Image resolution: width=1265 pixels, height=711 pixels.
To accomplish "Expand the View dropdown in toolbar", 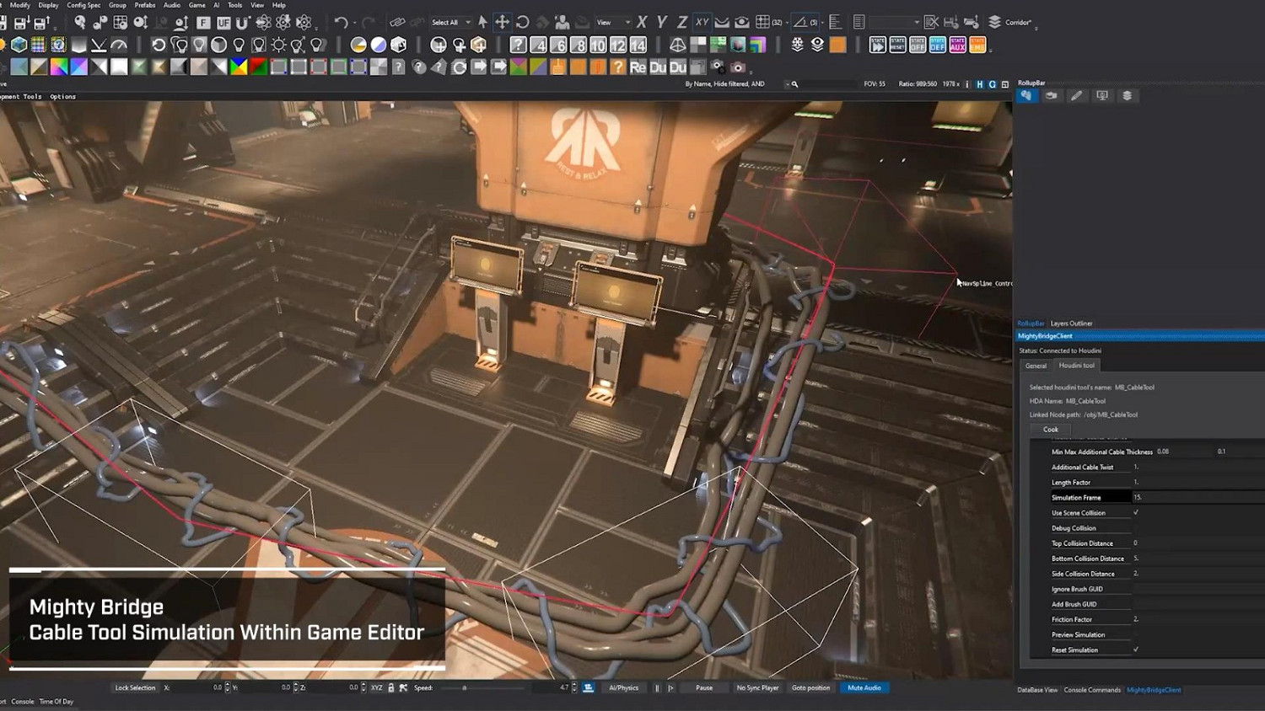I will [x=627, y=23].
